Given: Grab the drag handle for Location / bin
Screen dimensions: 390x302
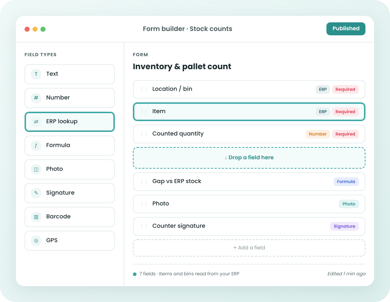Looking at the screenshot, I should pos(144,89).
